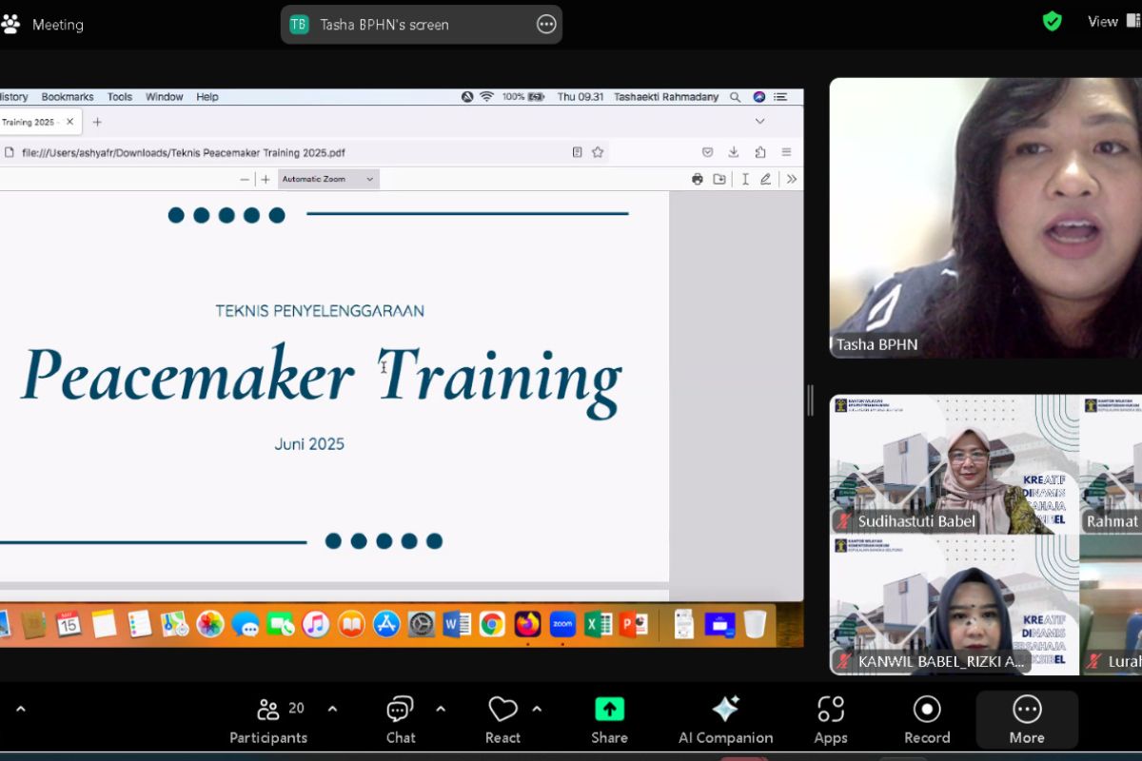Click the divider handle between screen and videos
This screenshot has height=761, width=1142.
[x=810, y=400]
